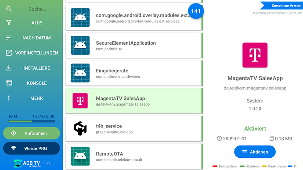Click the INSTALLIERE download icon

(9, 68)
